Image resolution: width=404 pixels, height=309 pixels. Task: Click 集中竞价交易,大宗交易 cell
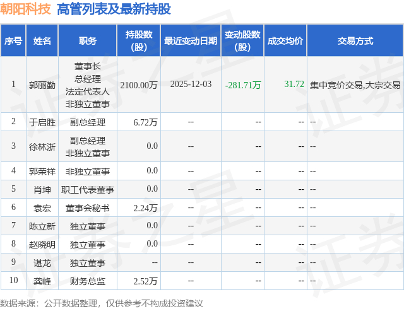coord(355,85)
